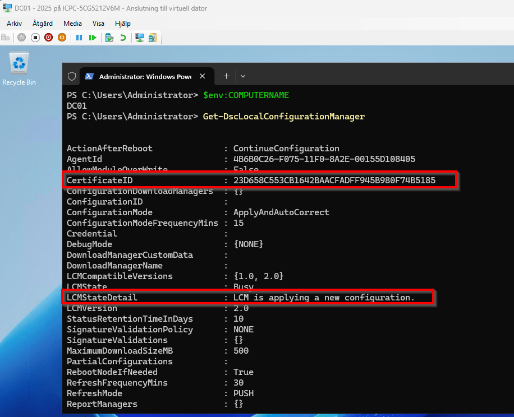
Task: Save VM state with the orange power icon
Action: tap(62, 38)
